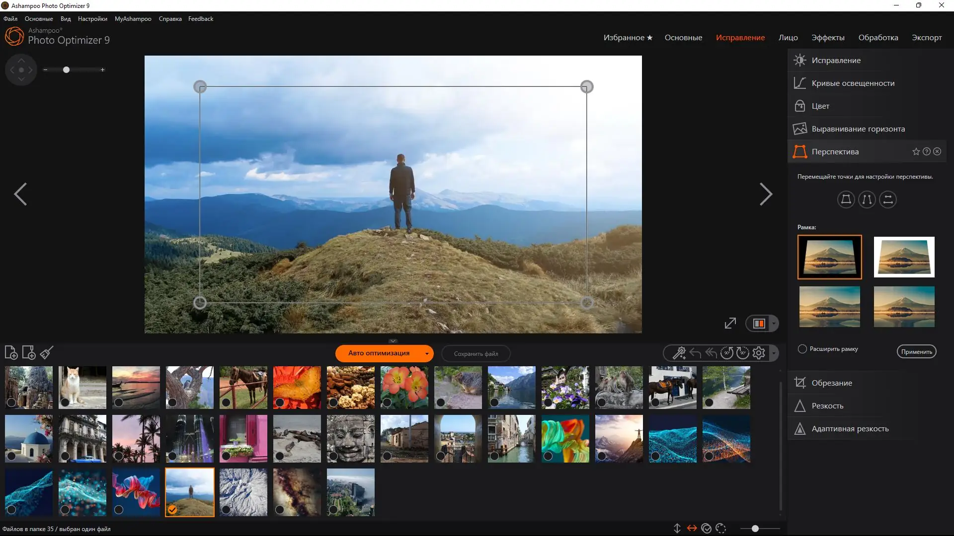Adjust the thumbnail size slider
This screenshot has height=536, width=954.
[x=755, y=529]
